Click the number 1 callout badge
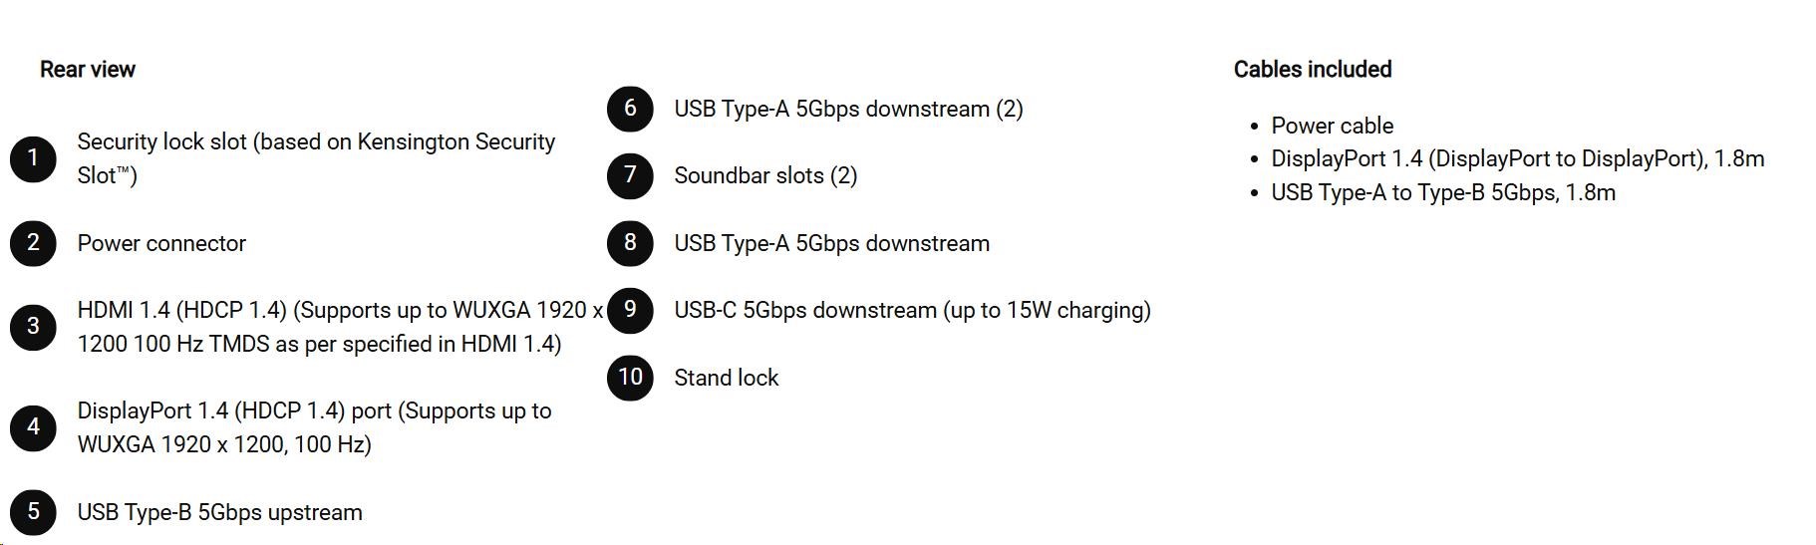The width and height of the screenshot is (1816, 545). 33,158
